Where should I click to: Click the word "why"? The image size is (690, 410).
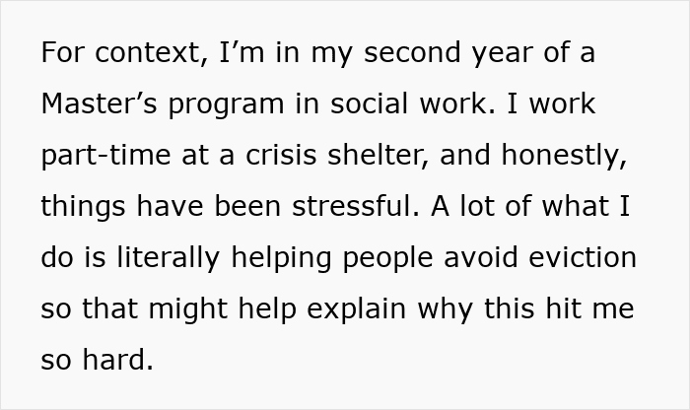tap(445, 310)
